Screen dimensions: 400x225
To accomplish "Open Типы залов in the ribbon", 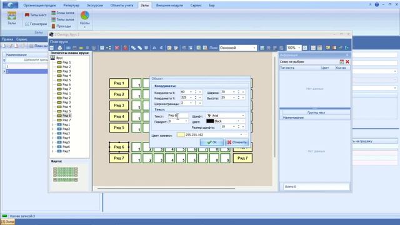I will [62, 19].
